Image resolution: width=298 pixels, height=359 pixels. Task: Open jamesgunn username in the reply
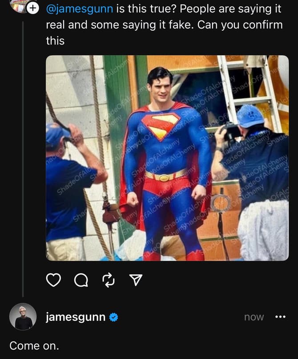pyautogui.click(x=76, y=317)
